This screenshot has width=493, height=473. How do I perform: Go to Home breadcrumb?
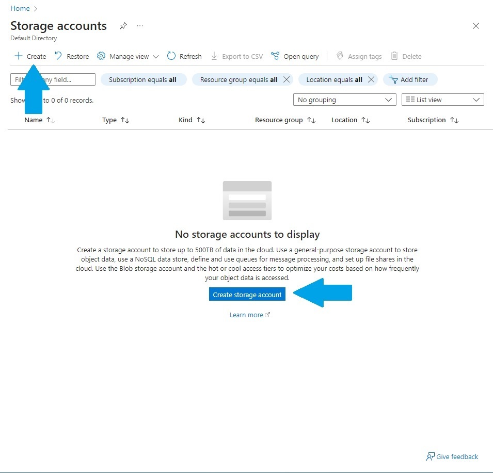(20, 8)
